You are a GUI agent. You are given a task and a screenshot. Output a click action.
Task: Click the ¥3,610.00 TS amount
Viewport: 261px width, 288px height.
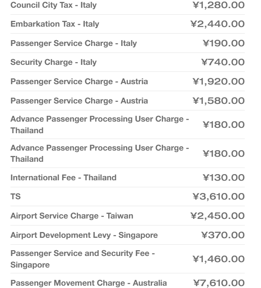(219, 197)
